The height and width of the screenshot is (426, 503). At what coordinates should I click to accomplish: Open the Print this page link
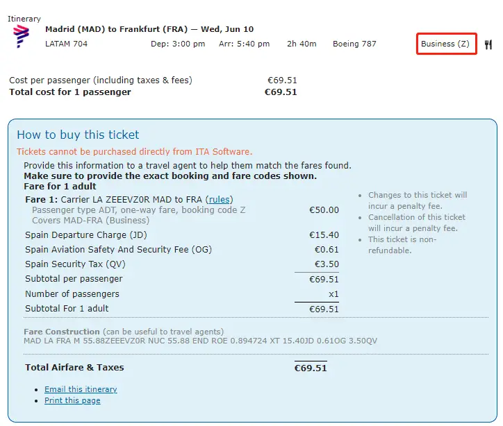(72, 400)
